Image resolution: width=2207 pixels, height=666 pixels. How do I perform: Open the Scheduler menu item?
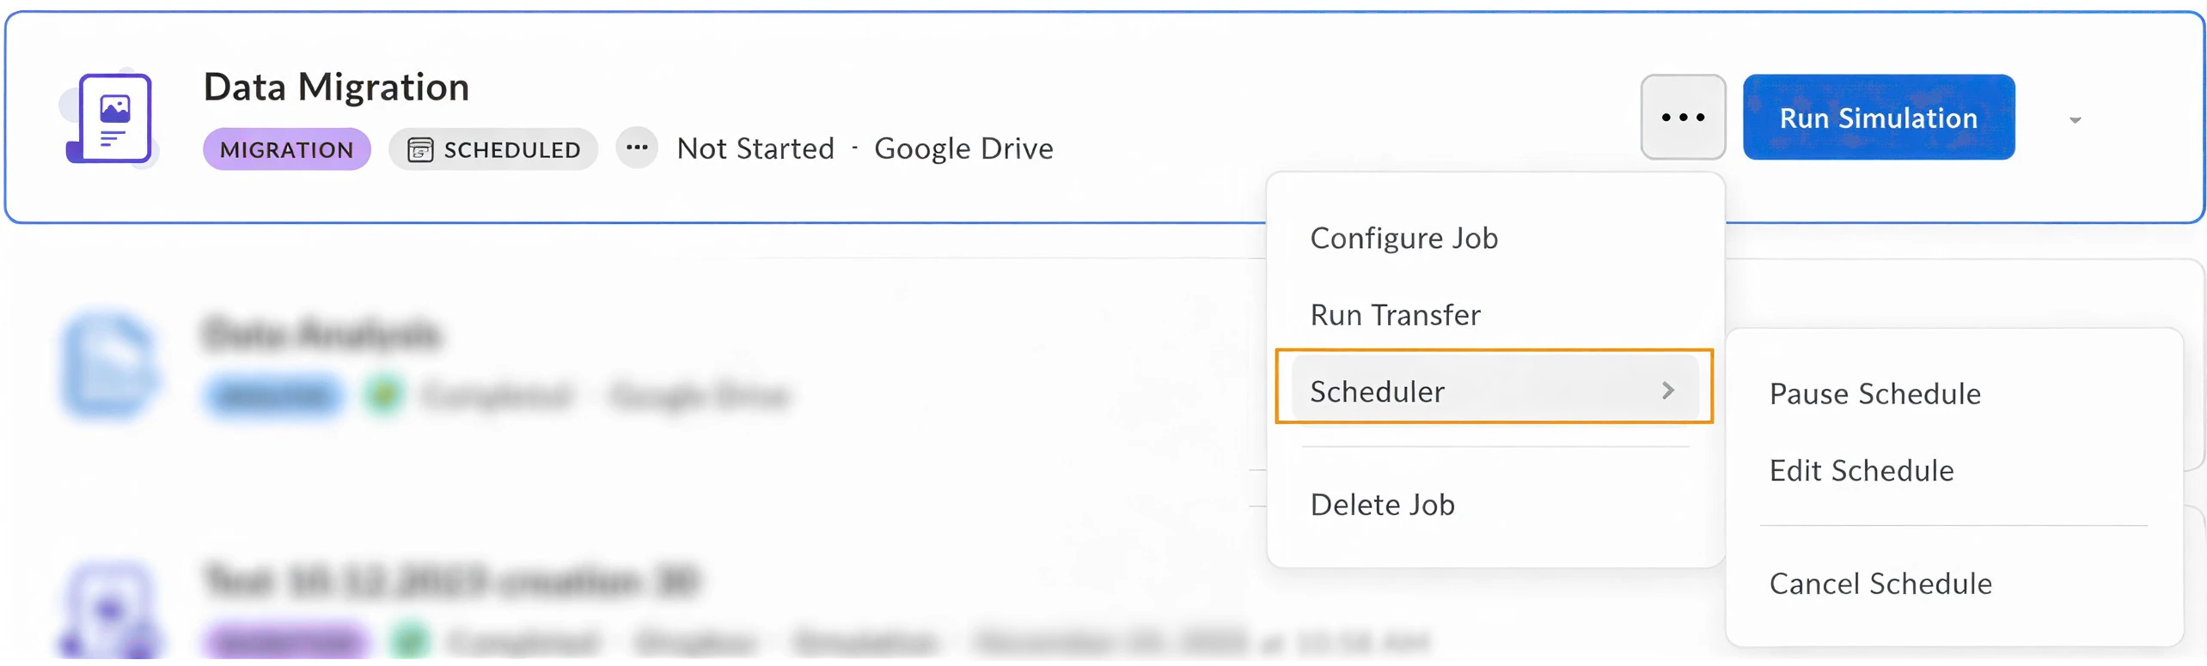coord(1377,391)
